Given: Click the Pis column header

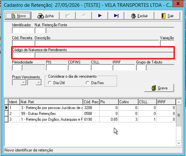Looking at the screenshot, I should click(109, 102).
